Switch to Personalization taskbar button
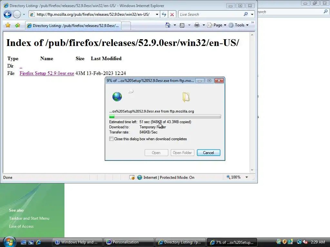This screenshot has width=330, height=247. [x=129, y=242]
